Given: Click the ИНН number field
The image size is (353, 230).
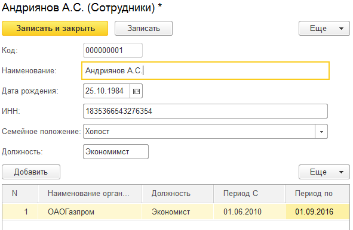Looking at the screenshot, I should [205, 111].
